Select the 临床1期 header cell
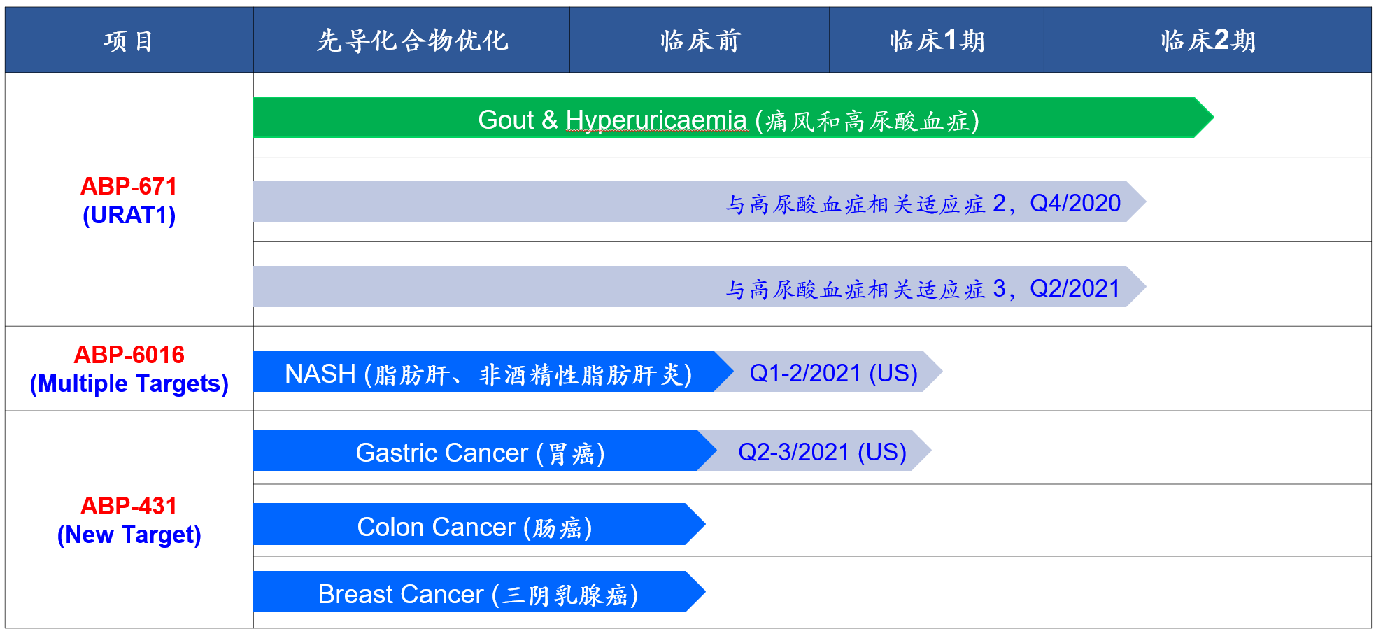Image resolution: width=1376 pixels, height=636 pixels. point(936,41)
